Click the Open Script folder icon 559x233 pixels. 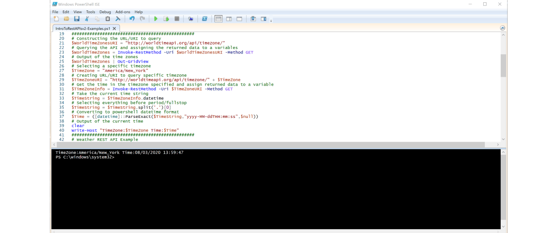click(x=66, y=19)
